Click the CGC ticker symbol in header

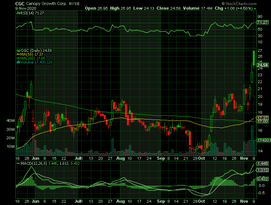point(20,3)
